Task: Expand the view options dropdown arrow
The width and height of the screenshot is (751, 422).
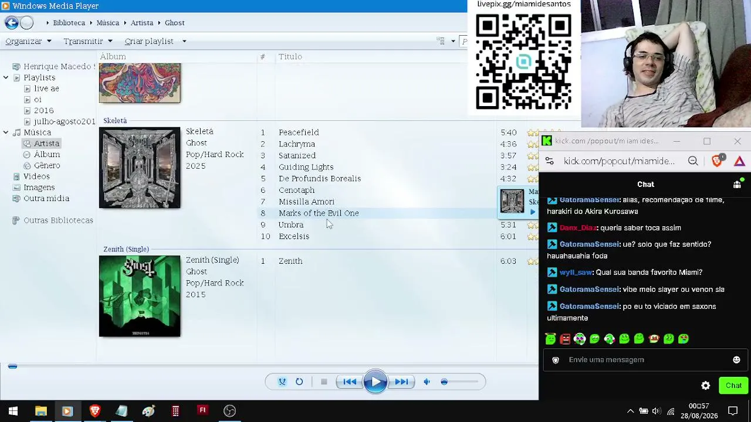Action: click(x=454, y=41)
